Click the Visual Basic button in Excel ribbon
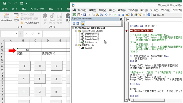The image size is (183, 103). pos(6,17)
